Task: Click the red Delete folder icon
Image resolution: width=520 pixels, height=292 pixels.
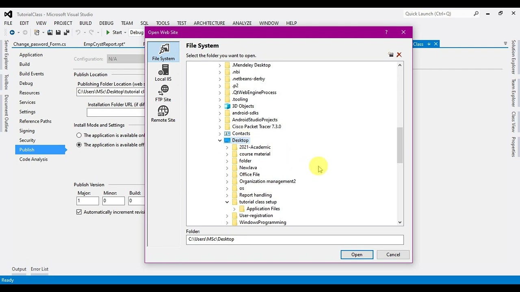Action: click(x=399, y=55)
